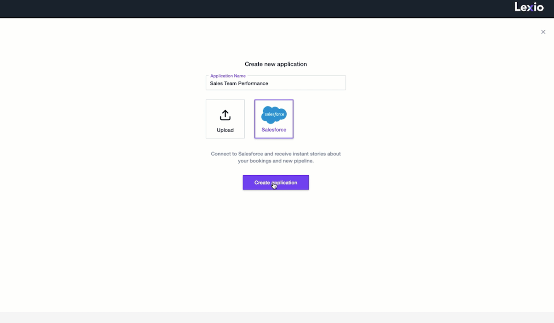Click the Create new application heading

pos(276,64)
